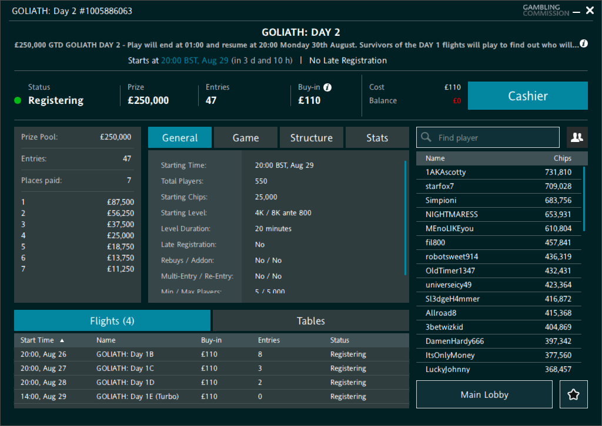Sort players by Chips column header

tap(563, 158)
